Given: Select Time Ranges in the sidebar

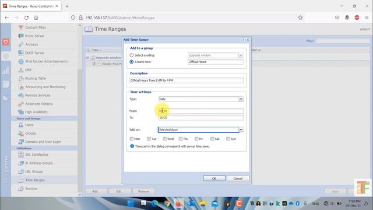Looking at the screenshot, I should 35,180.
